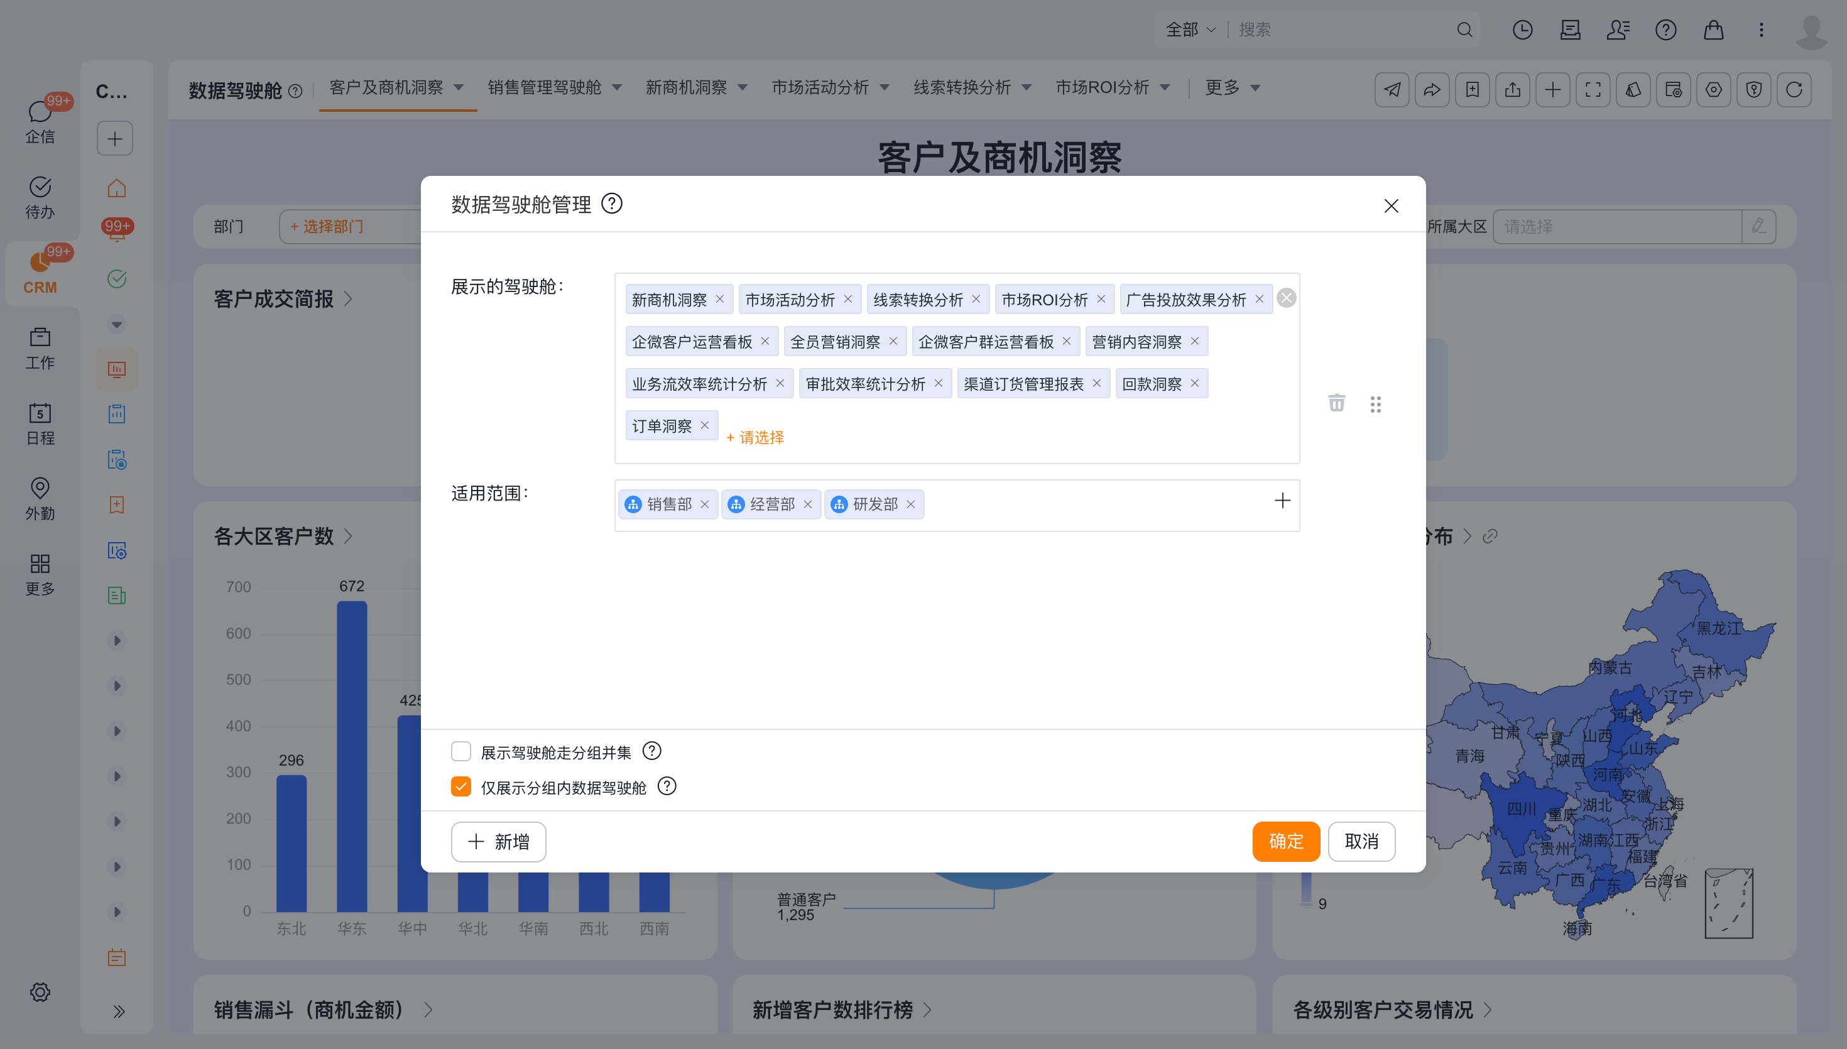The height and width of the screenshot is (1049, 1847).
Task: Open the 全部 search scope dropdown
Action: (1190, 30)
